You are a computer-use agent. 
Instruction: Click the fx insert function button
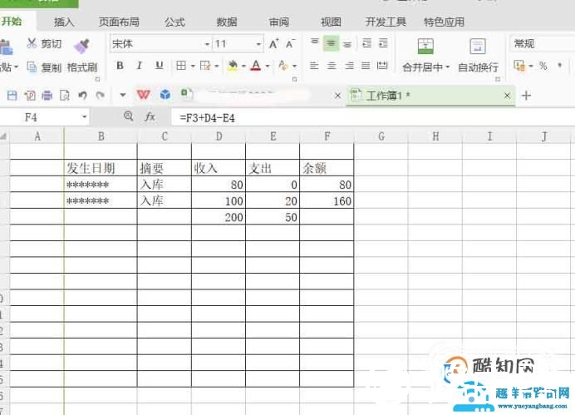pyautogui.click(x=150, y=117)
